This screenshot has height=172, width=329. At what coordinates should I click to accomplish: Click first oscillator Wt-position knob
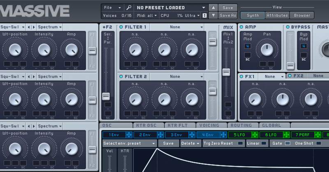15,50
